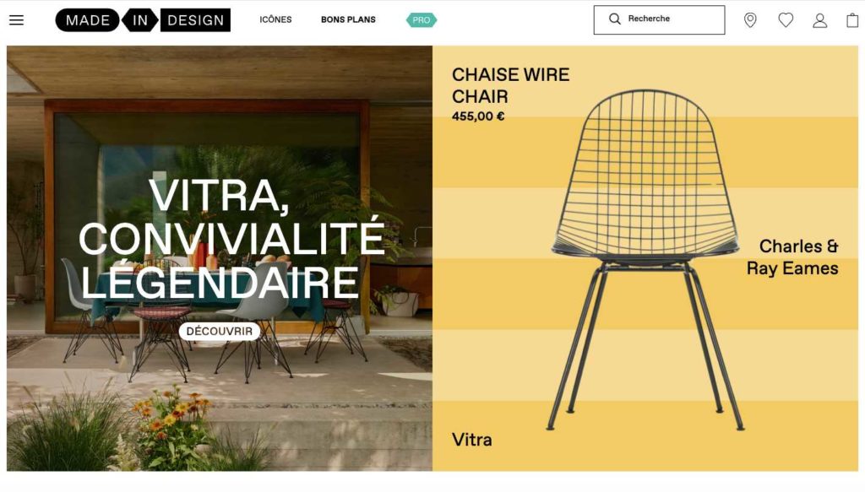The image size is (865, 492).
Task: Open the hamburger menu
Action: point(17,20)
